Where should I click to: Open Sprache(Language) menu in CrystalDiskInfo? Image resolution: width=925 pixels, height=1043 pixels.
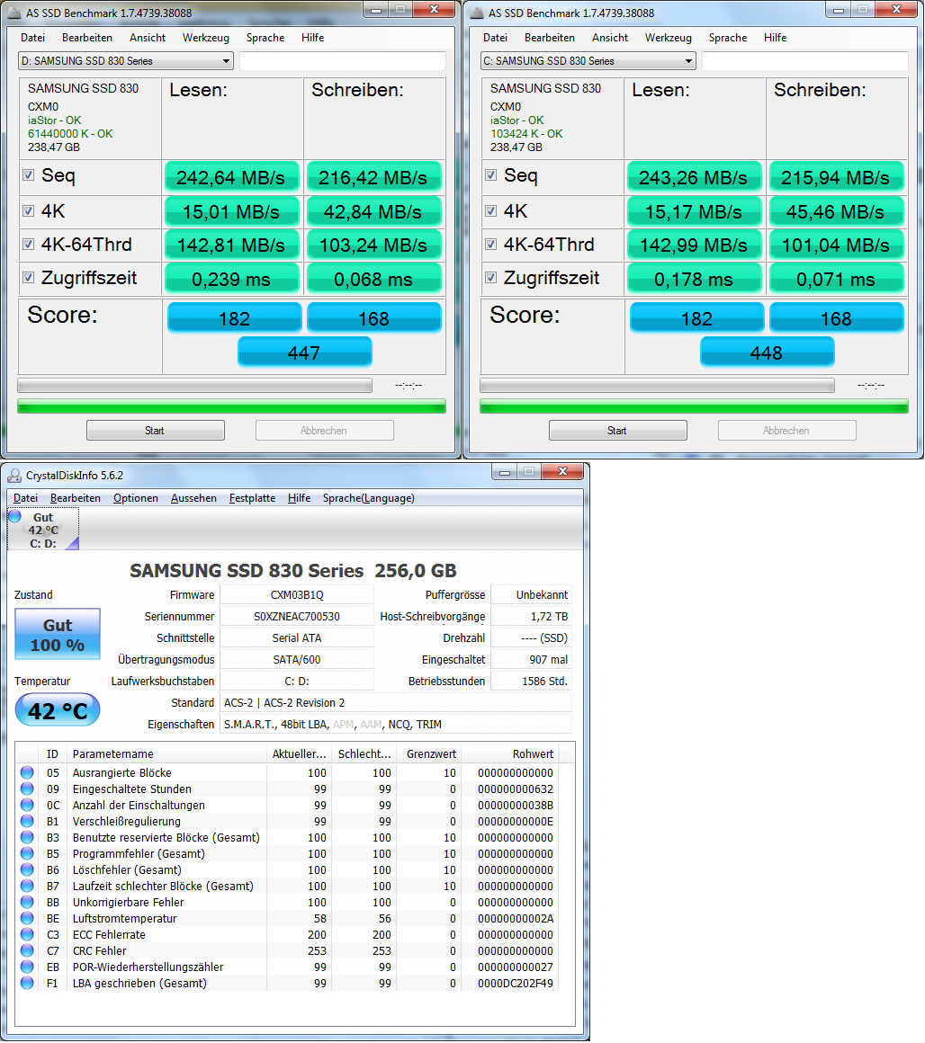point(369,498)
